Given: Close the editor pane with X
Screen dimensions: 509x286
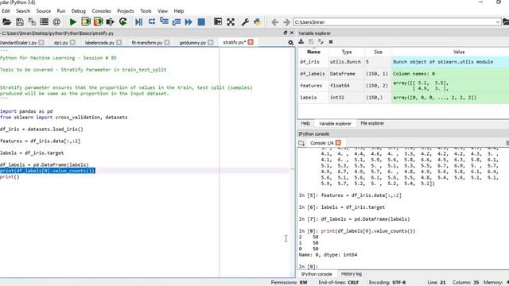Looking at the screenshot, I should [x=292, y=33].
